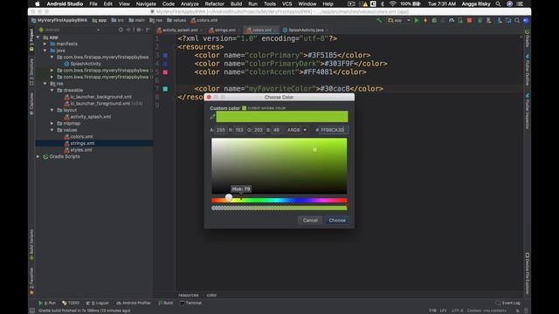559x314 pixels.
Task: Open the Favorites side tab
Action: (x=31, y=281)
